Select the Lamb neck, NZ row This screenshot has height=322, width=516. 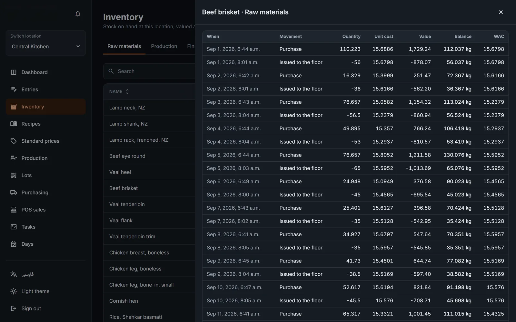149,108
